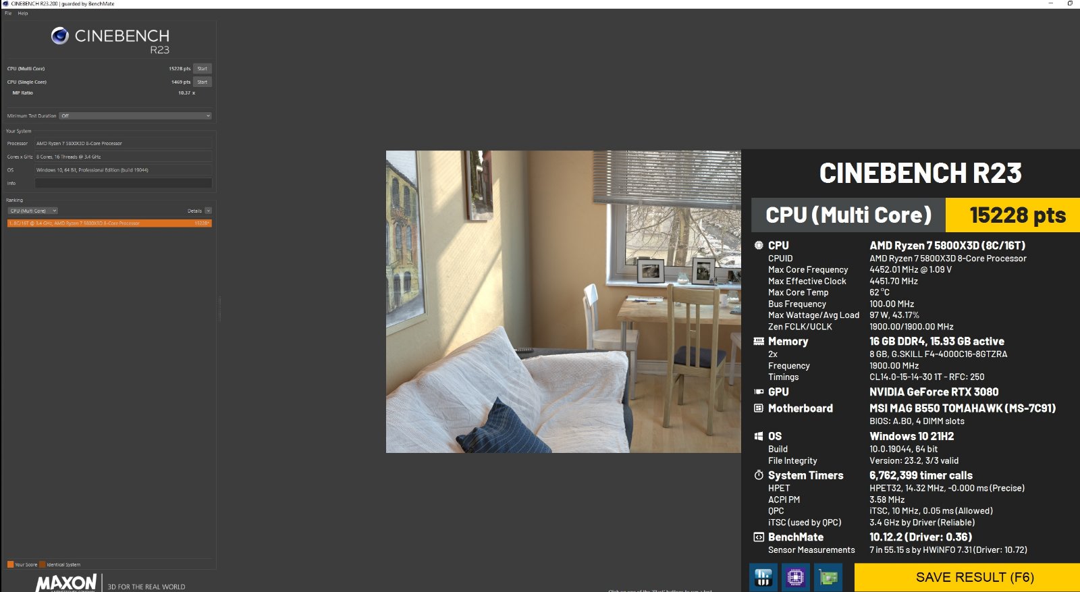This screenshot has height=592, width=1080.
Task: Click the orange Your Score legend square
Action: coord(10,564)
